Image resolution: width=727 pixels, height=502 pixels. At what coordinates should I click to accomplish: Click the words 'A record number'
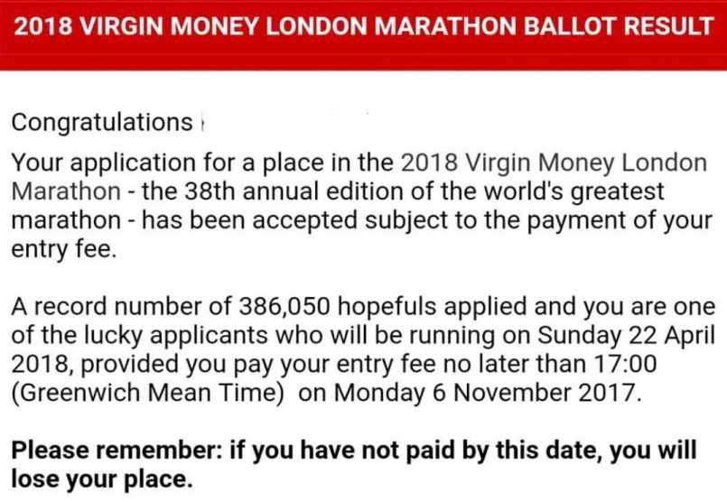coord(92,306)
